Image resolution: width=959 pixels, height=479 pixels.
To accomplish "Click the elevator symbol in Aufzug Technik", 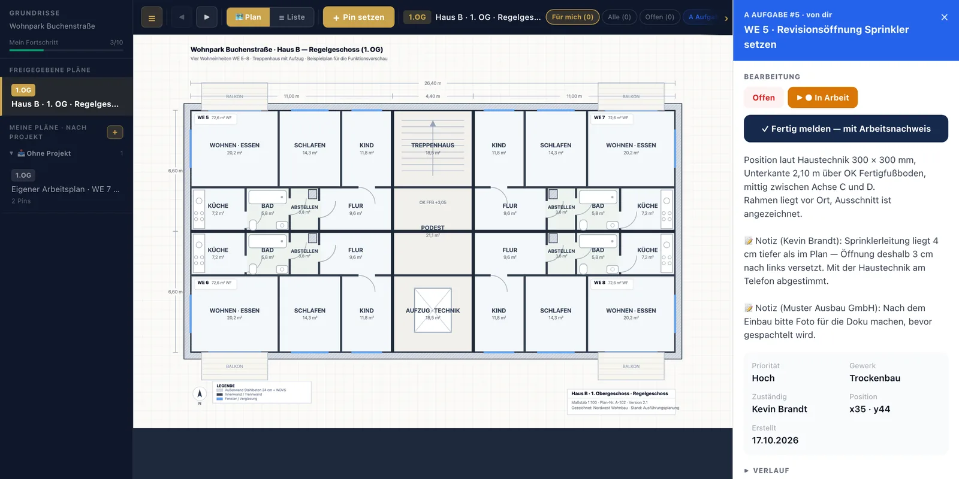I will point(433,310).
